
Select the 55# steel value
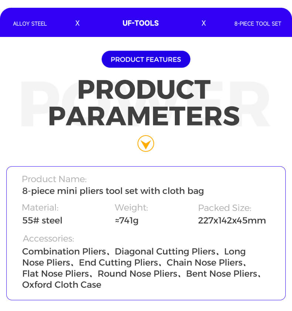pyautogui.click(x=42, y=221)
